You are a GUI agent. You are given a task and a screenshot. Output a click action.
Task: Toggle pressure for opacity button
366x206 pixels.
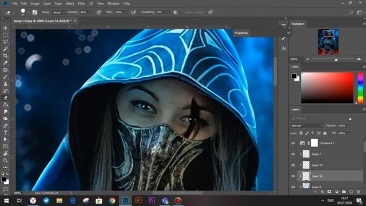pos(99,12)
